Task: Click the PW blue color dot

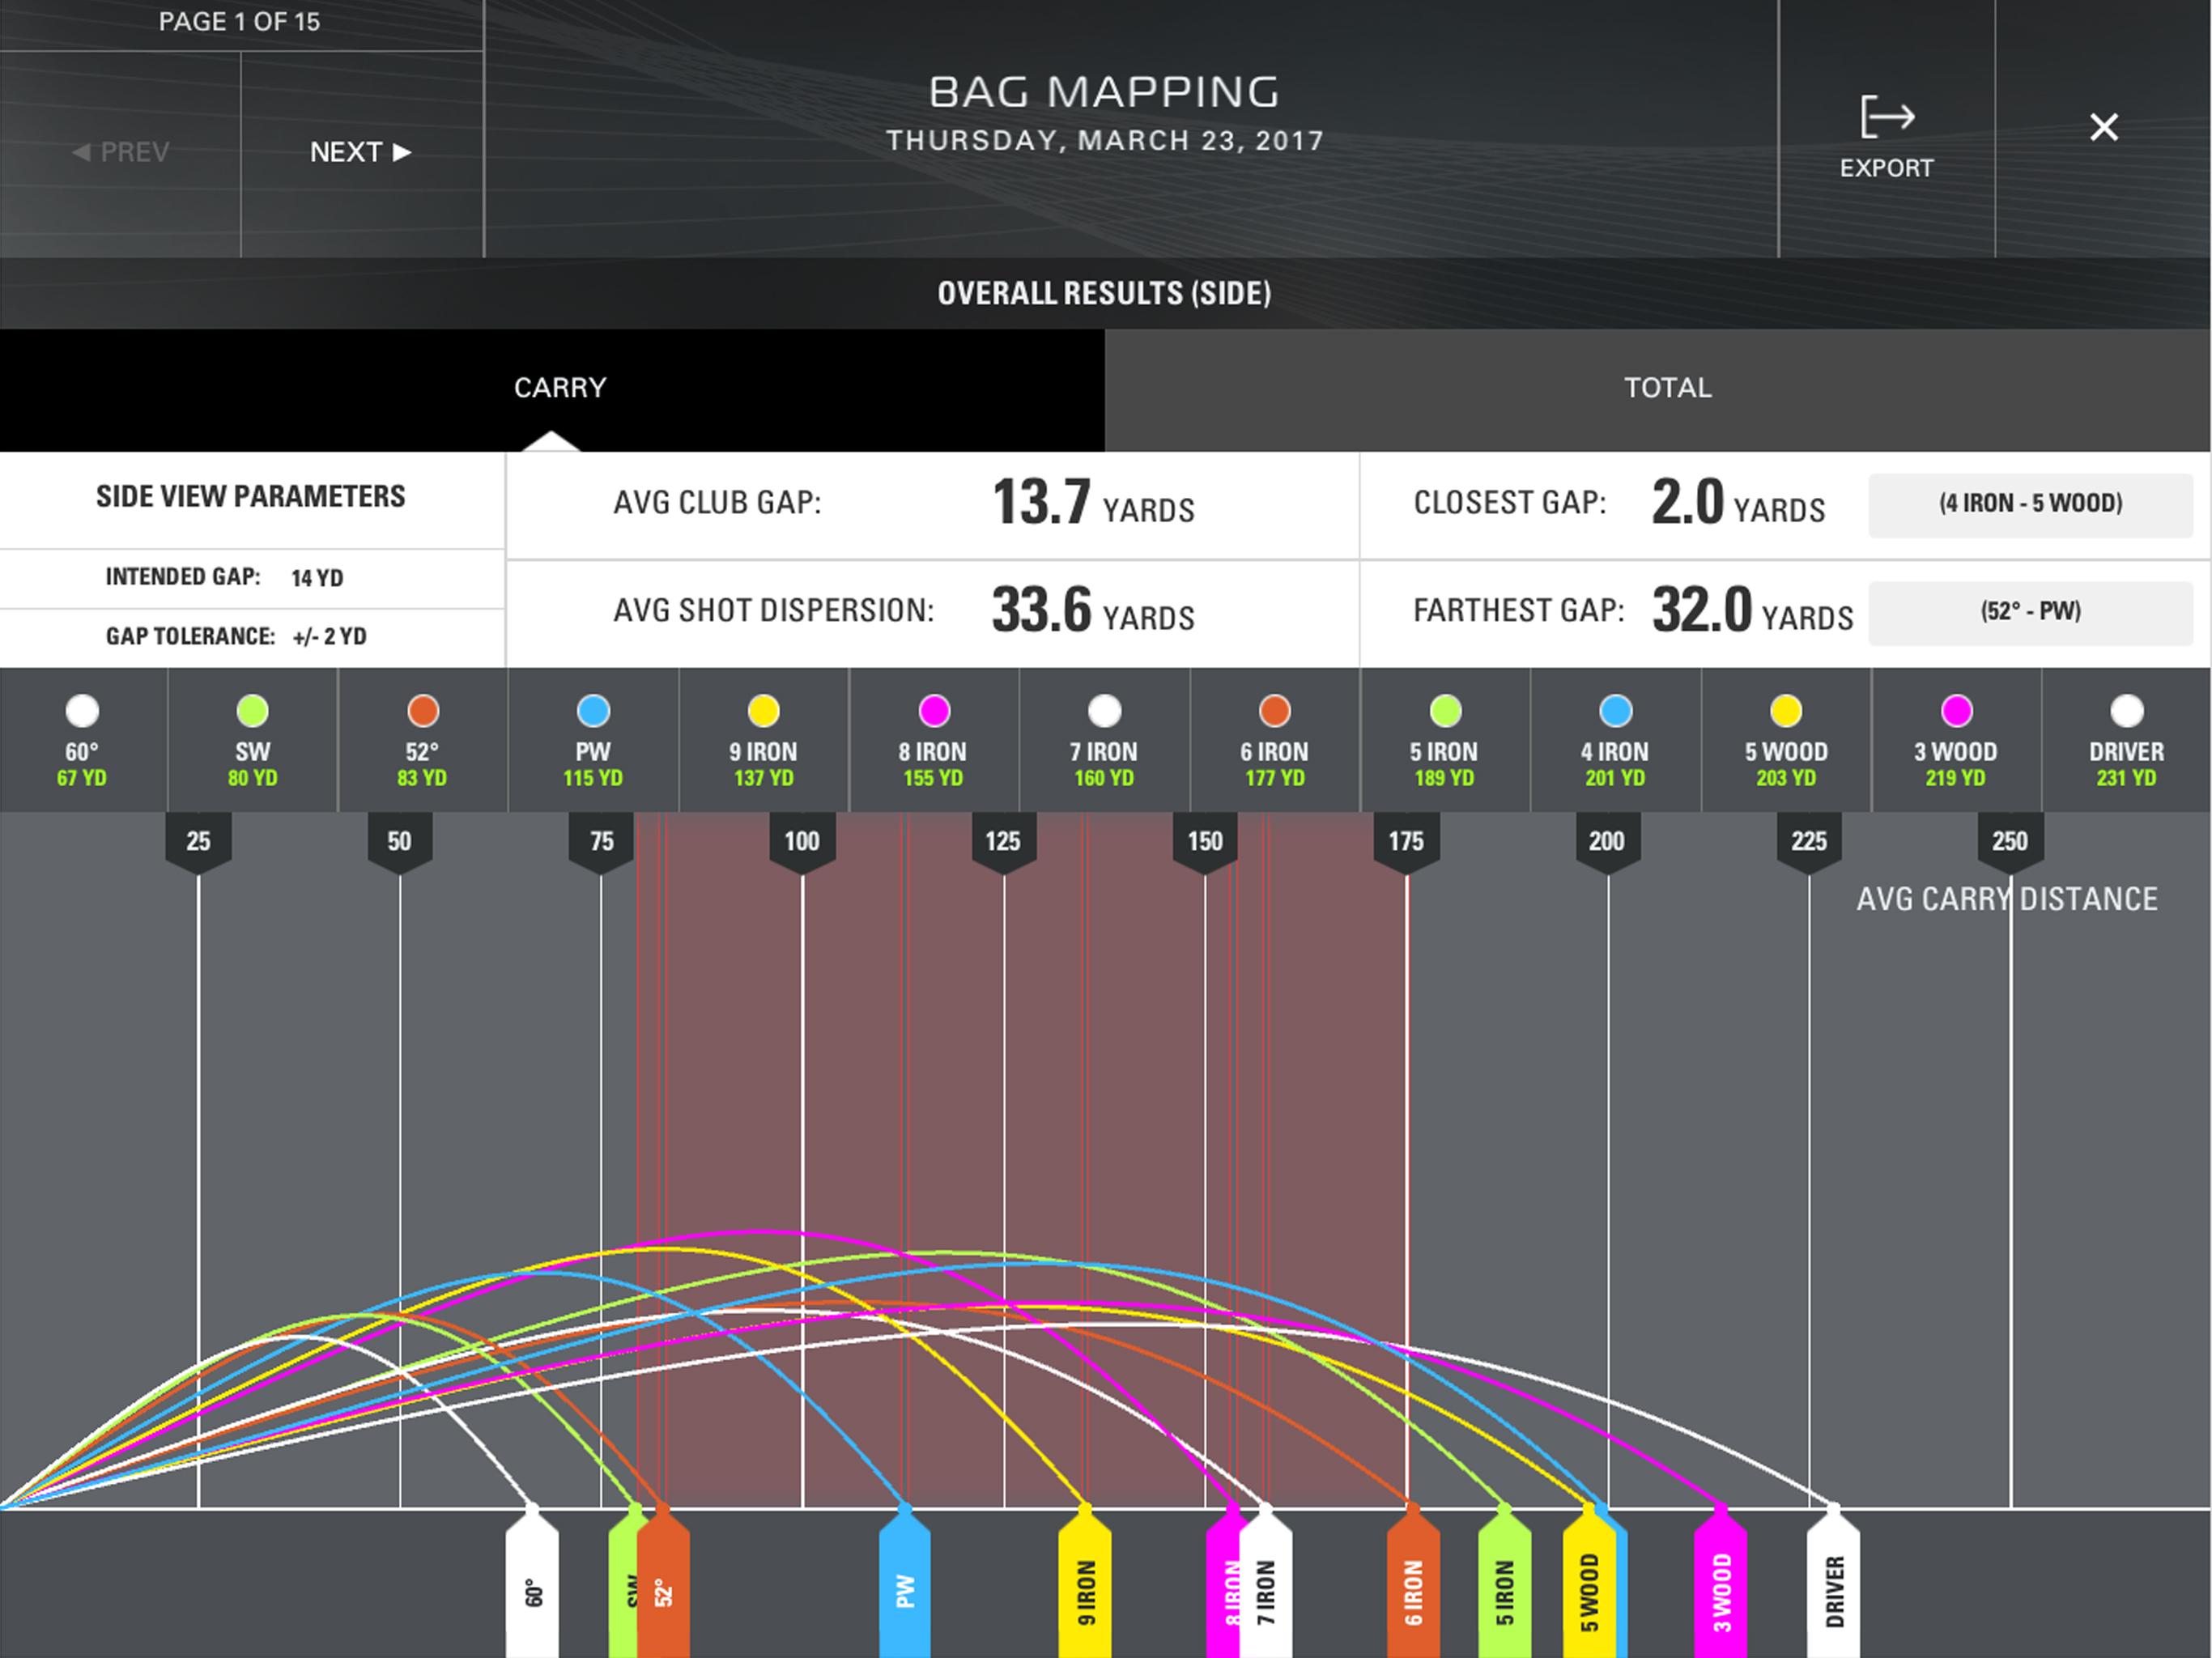Action: (593, 711)
